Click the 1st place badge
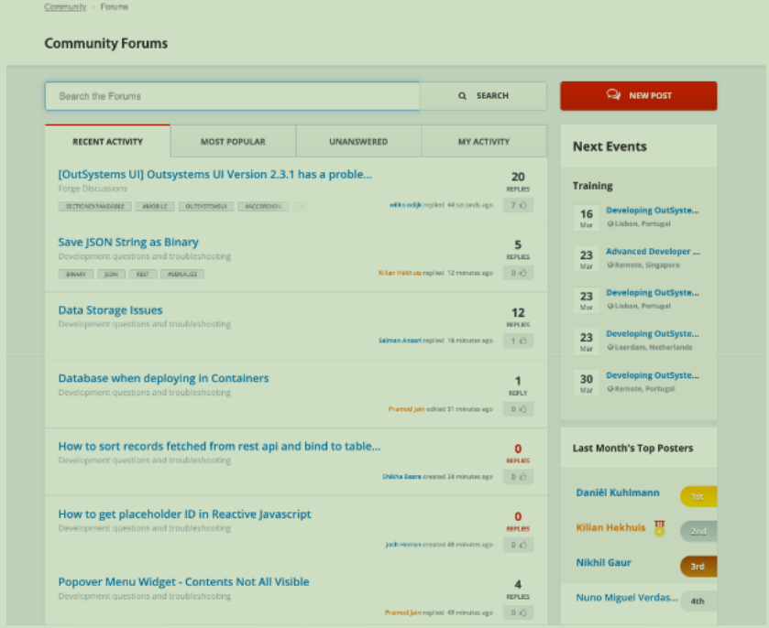The height and width of the screenshot is (628, 769). 698,495
